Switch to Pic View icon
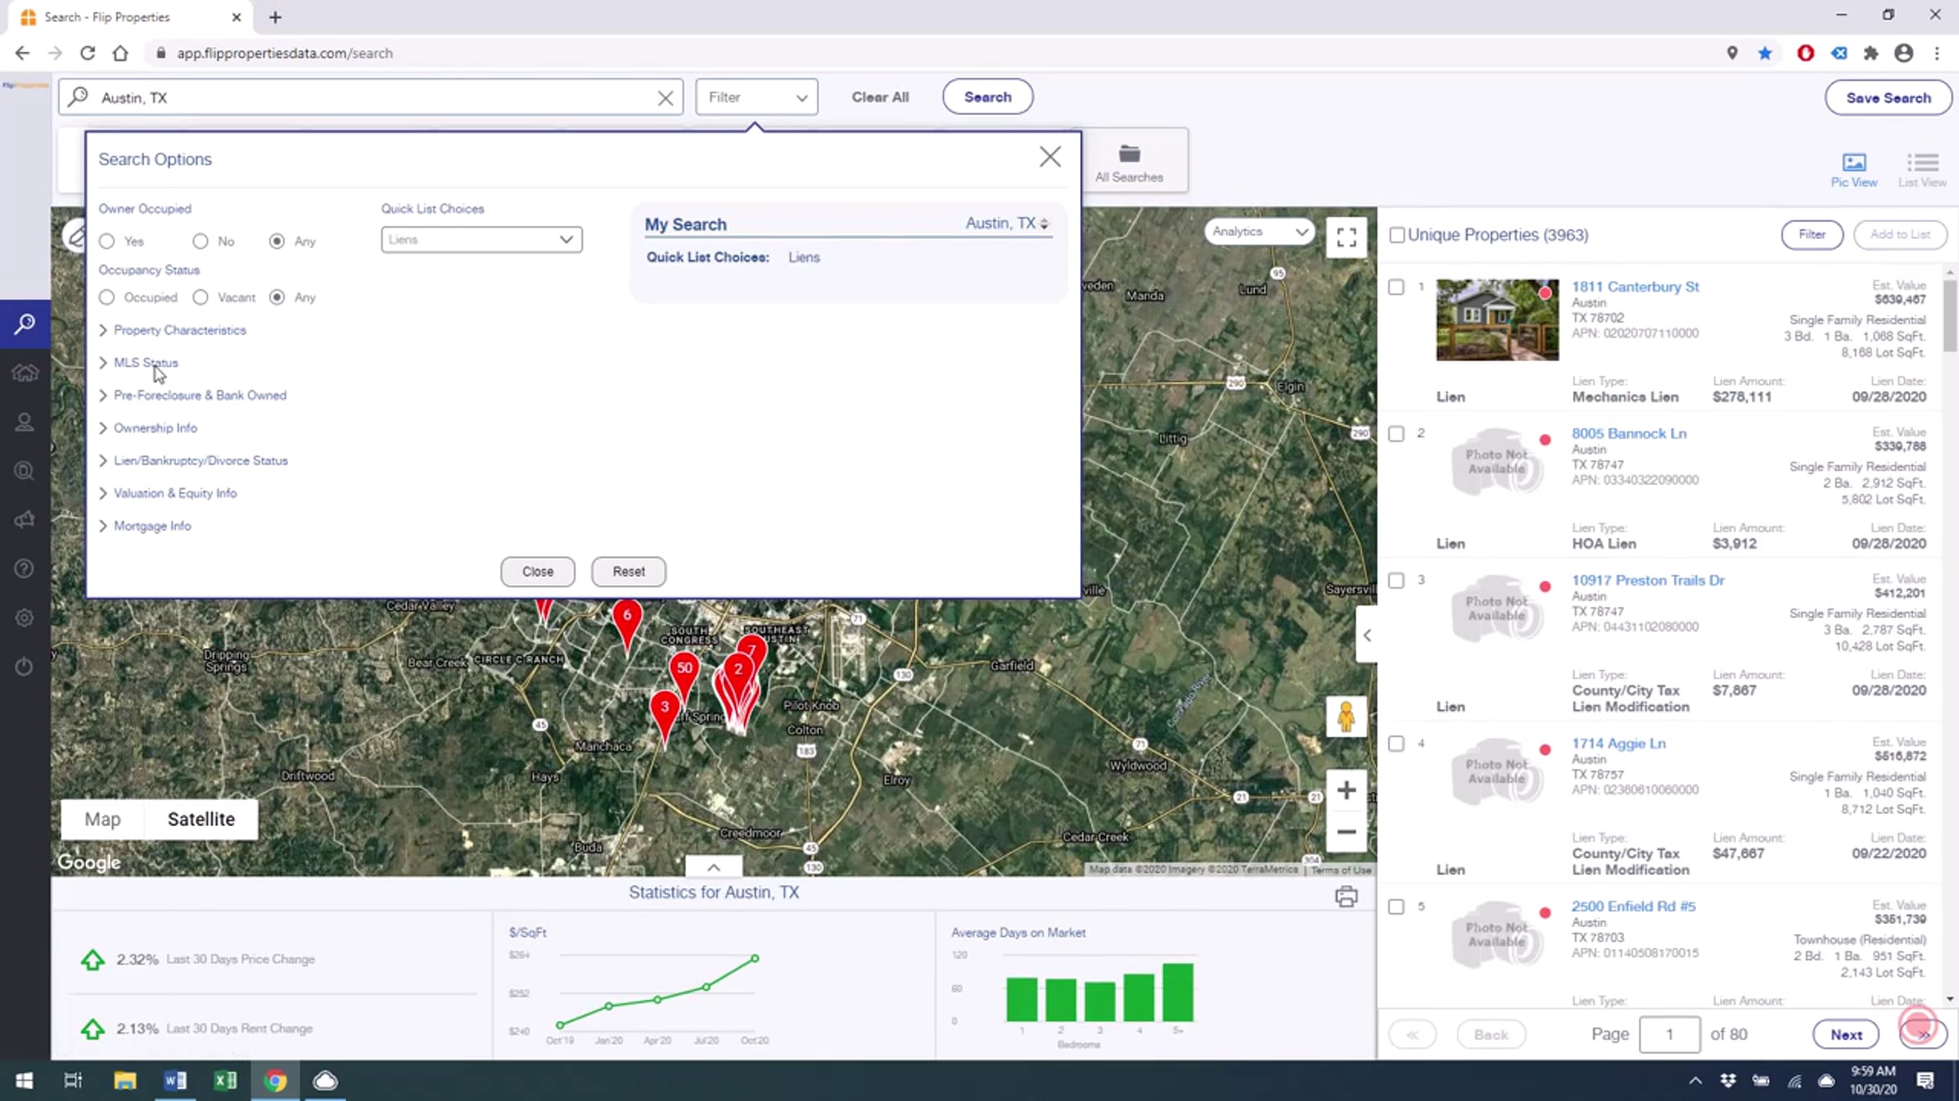Viewport: 1959px width, 1101px height. 1854,162
